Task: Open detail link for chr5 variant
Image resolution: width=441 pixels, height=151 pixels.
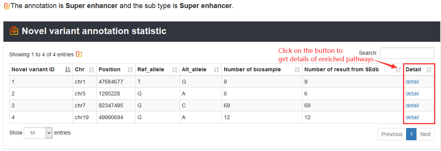Action: [412, 94]
